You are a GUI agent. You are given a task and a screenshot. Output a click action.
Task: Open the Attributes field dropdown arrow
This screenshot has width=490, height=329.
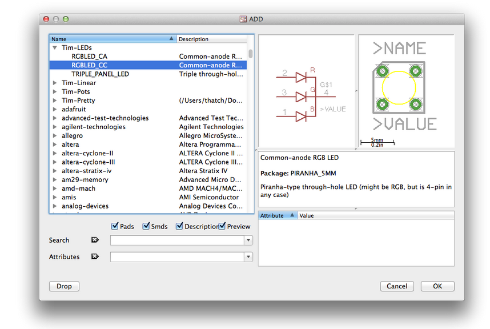[248, 258]
